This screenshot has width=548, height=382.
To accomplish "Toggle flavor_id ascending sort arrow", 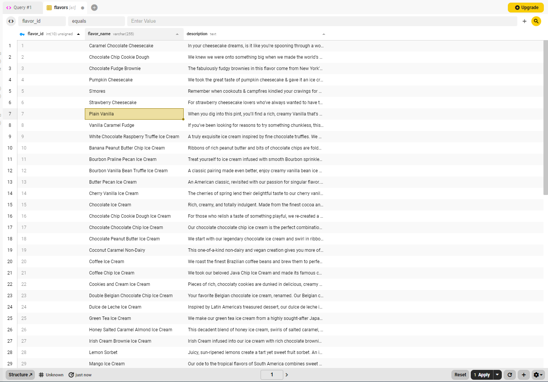I will coord(78,34).
